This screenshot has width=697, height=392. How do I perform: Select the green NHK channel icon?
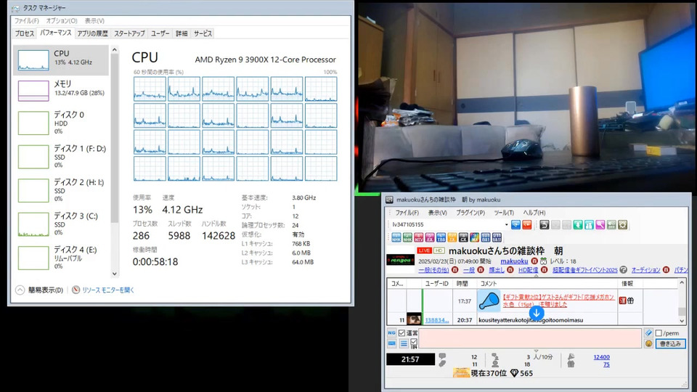coord(407,237)
